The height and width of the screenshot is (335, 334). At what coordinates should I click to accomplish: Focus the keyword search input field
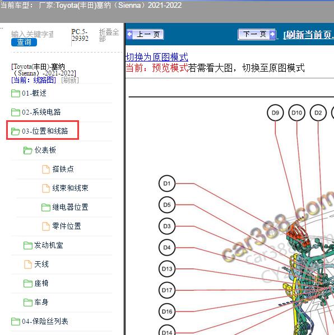pyautogui.click(x=33, y=34)
